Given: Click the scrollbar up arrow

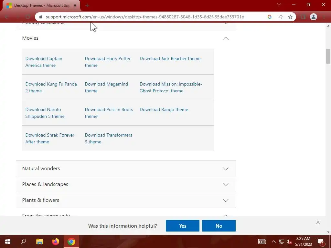Looking at the screenshot, I should (328, 26).
